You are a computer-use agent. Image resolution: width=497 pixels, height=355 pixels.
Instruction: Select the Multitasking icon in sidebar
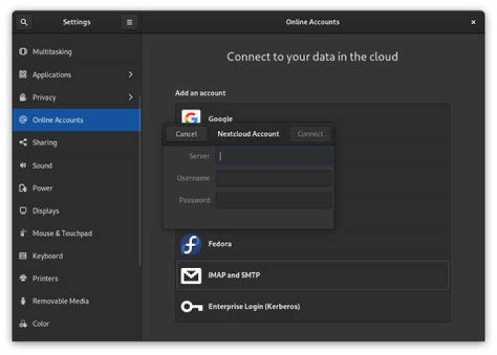pyautogui.click(x=23, y=52)
